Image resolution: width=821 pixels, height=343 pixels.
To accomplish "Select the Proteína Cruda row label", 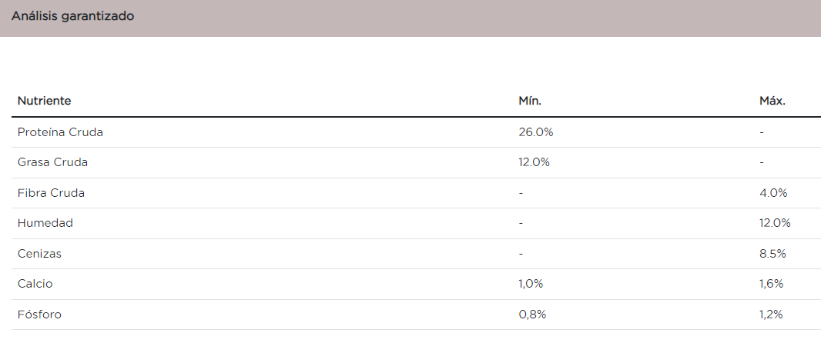I will 60,132.
